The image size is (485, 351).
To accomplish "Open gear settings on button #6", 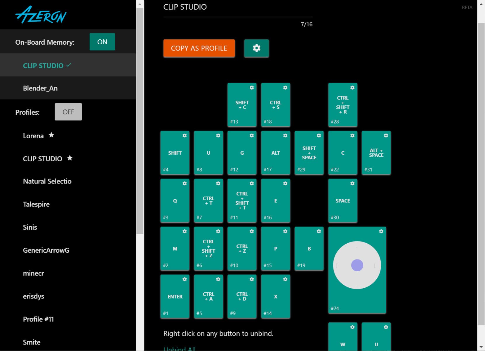I will 218,231.
